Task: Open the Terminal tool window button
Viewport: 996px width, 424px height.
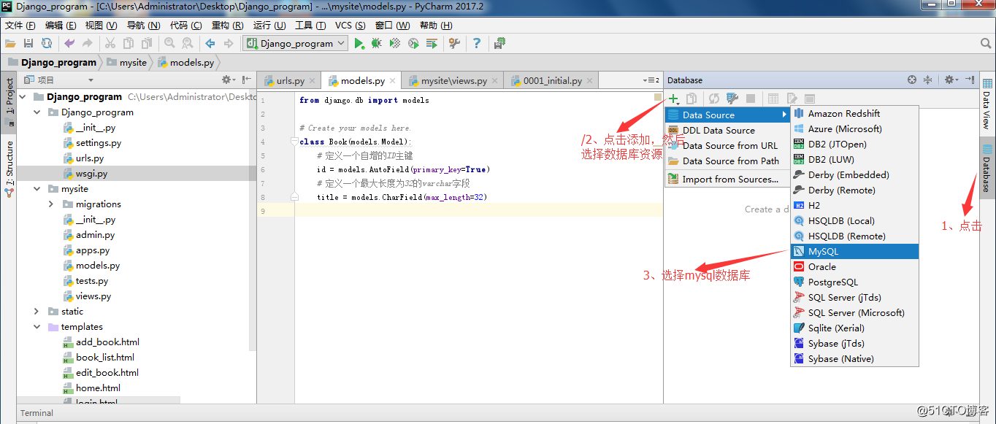Action: coord(37,413)
